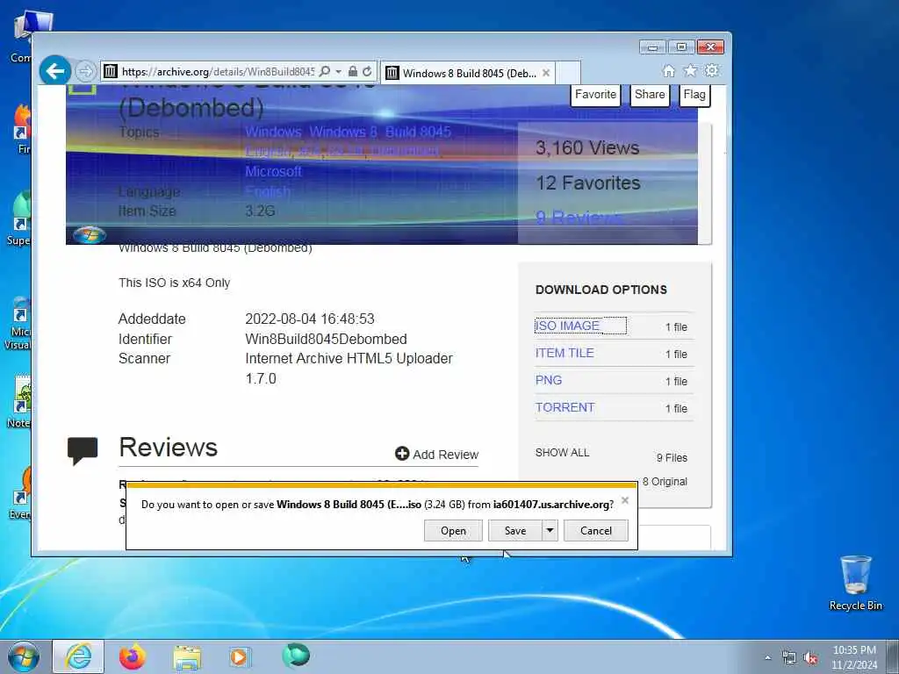899x674 pixels.
Task: Refresh the page with reload icon
Action: (x=367, y=72)
